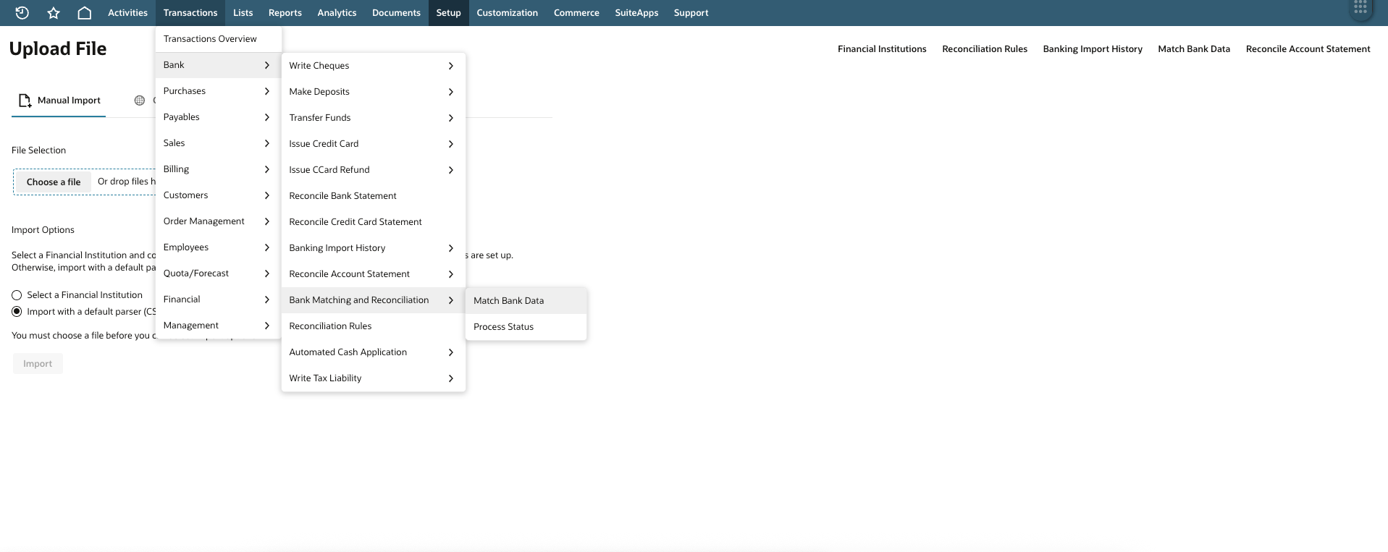The height and width of the screenshot is (552, 1388).
Task: Expand the Automated Cash Application submenu
Action: click(373, 352)
